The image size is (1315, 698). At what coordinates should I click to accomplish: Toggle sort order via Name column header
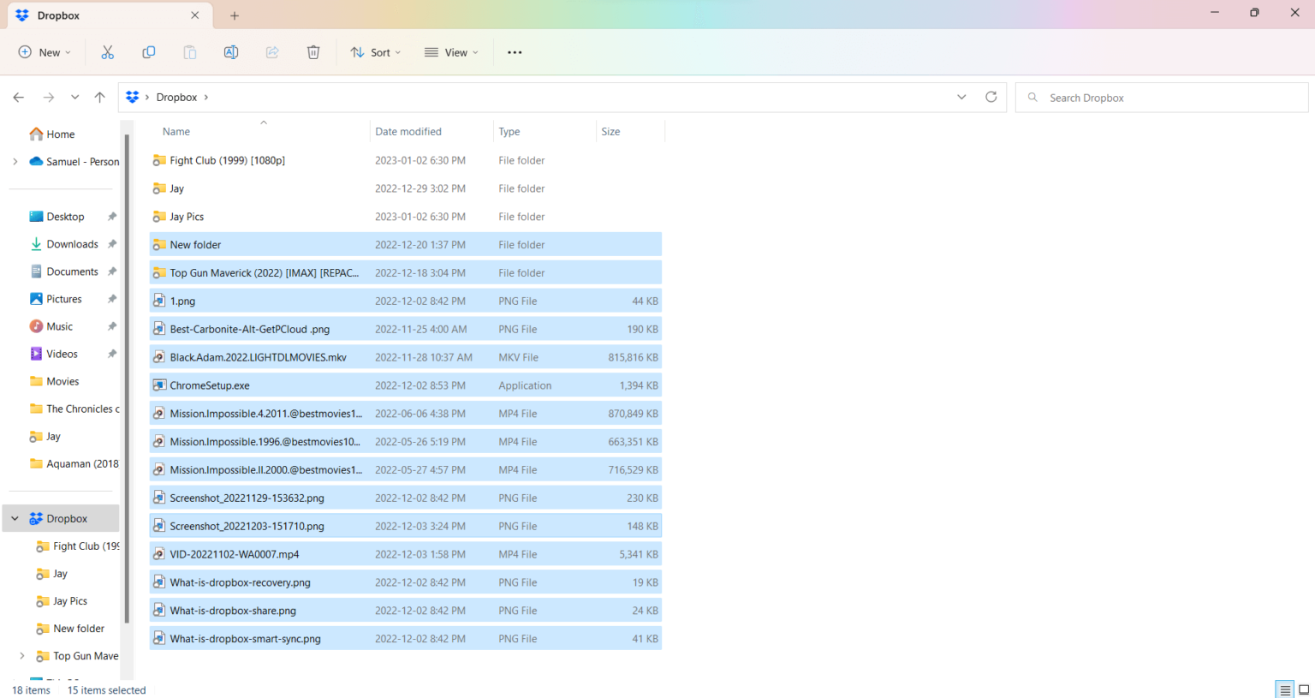tap(176, 131)
